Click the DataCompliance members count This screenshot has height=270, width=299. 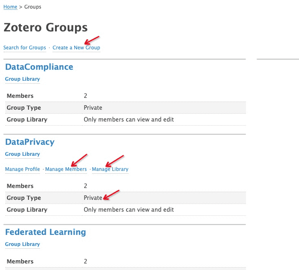[85, 96]
